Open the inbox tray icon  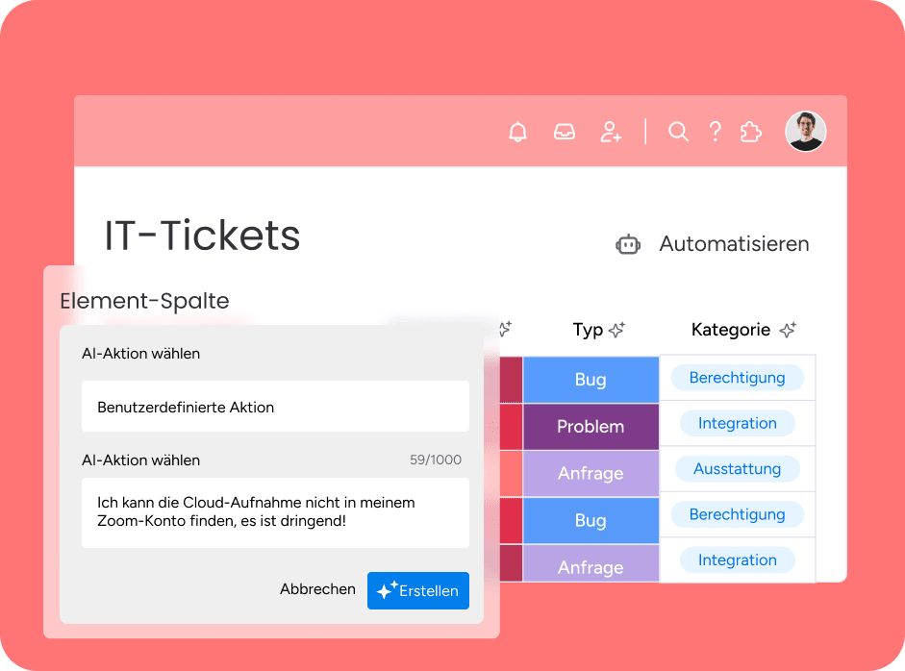click(x=564, y=132)
